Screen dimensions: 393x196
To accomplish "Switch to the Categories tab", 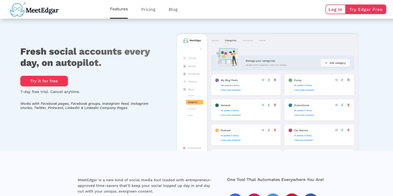I will click(231, 41).
